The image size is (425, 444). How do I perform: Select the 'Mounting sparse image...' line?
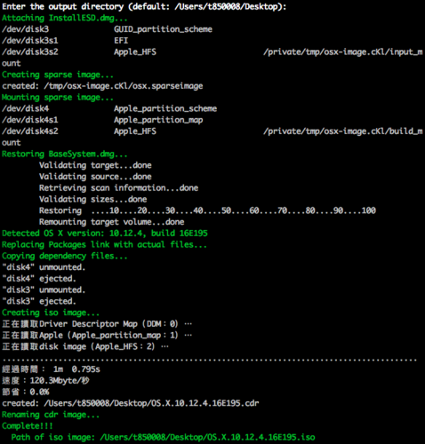tap(58, 98)
